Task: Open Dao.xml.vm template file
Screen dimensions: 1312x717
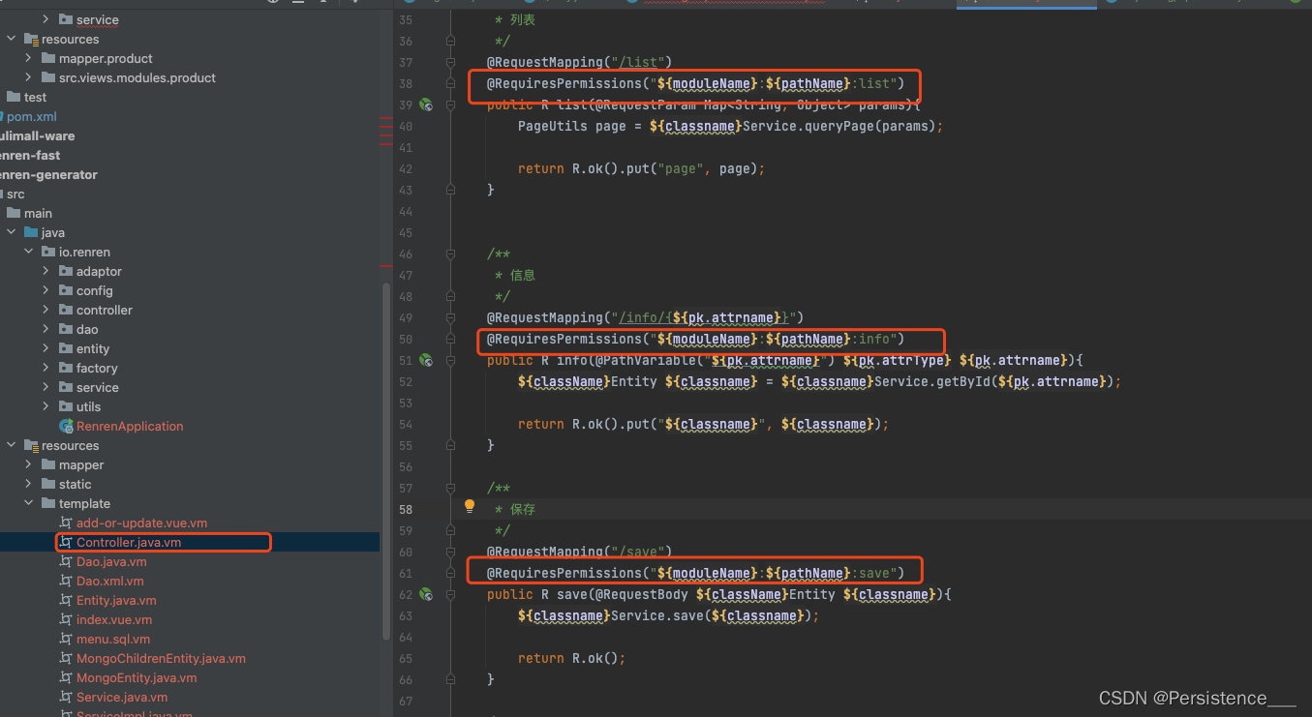Action: tap(109, 581)
